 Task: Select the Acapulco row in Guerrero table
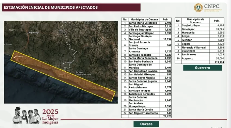pos(199,58)
